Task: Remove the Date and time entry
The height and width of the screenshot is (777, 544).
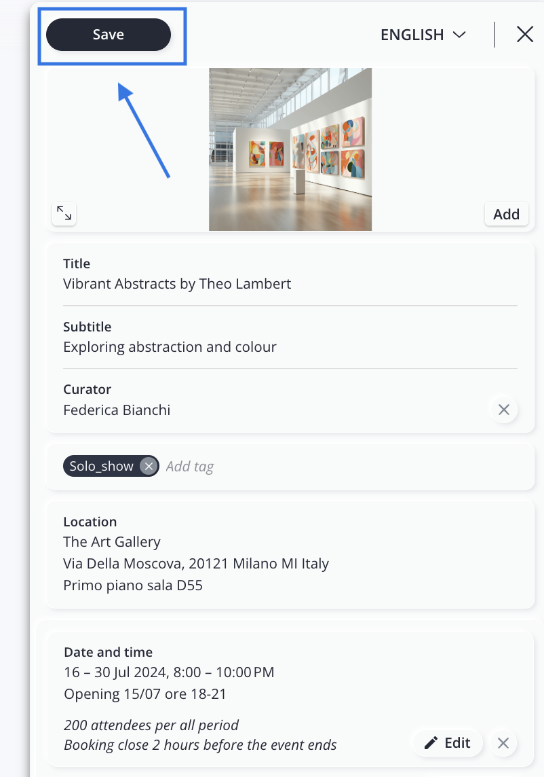Action: click(x=503, y=743)
